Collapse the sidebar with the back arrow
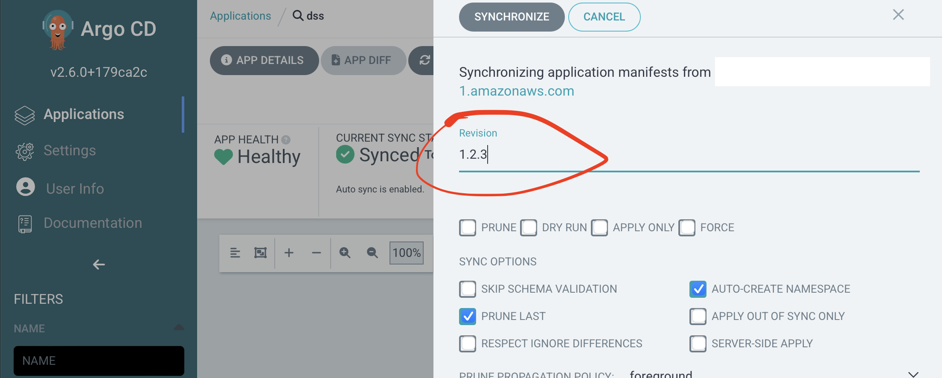Screen dimensions: 942x378 click(x=99, y=265)
